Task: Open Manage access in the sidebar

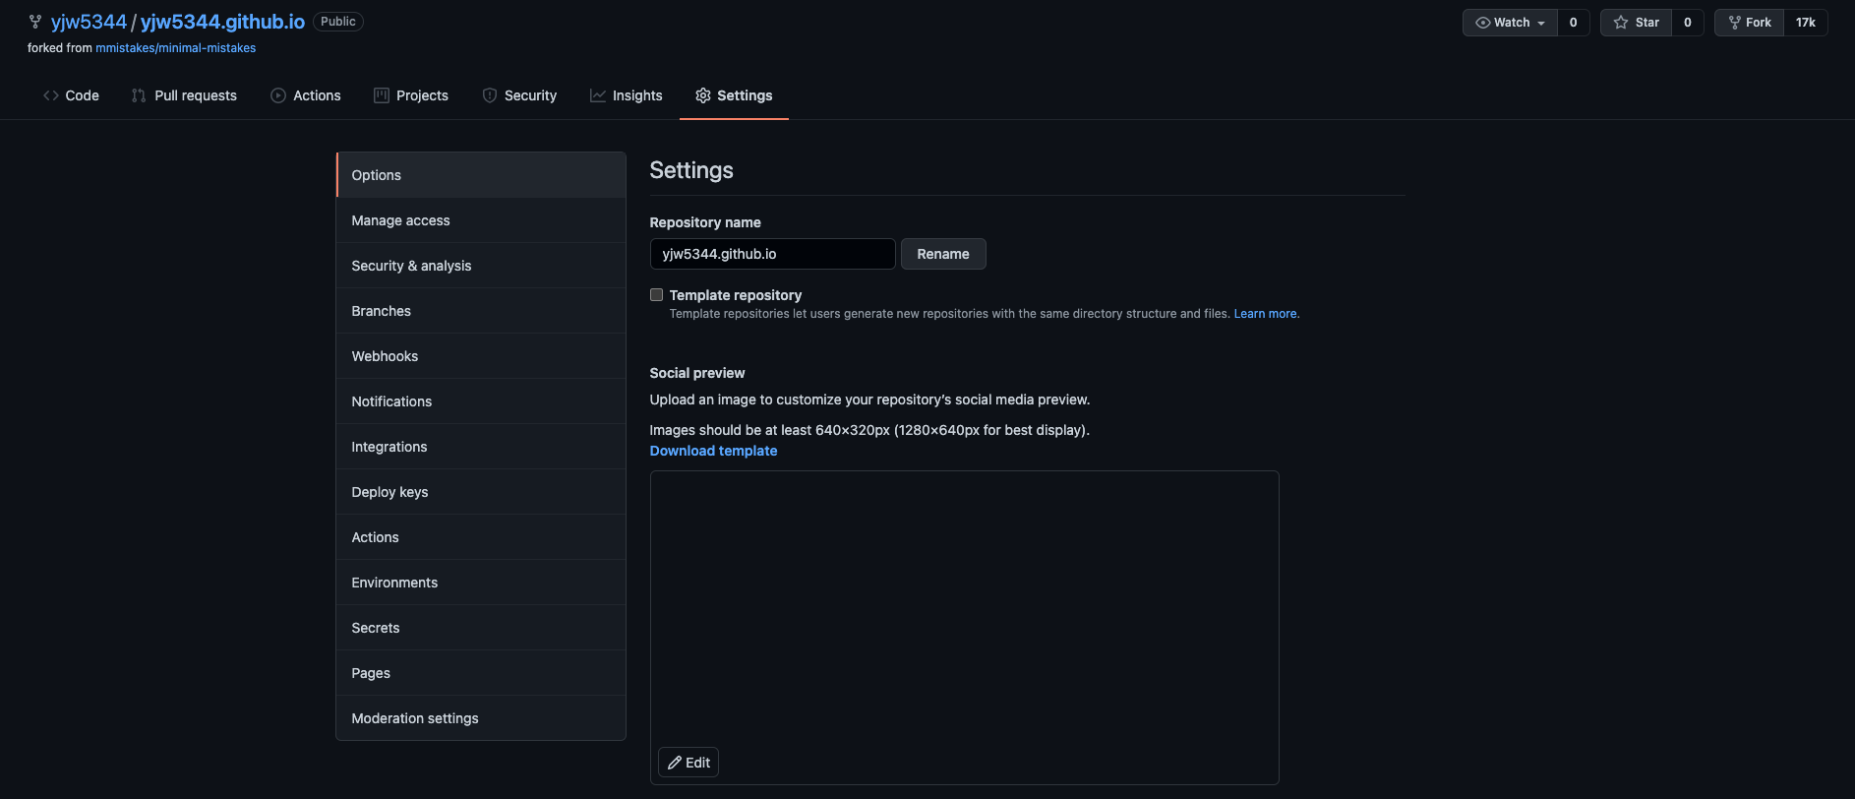Action: click(x=481, y=220)
